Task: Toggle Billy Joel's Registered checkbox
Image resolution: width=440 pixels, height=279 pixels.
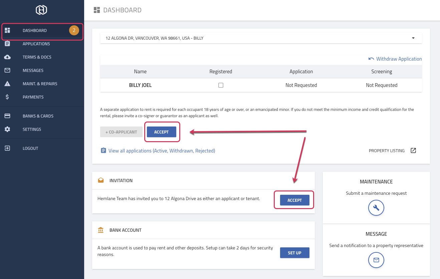Action: coord(221,85)
